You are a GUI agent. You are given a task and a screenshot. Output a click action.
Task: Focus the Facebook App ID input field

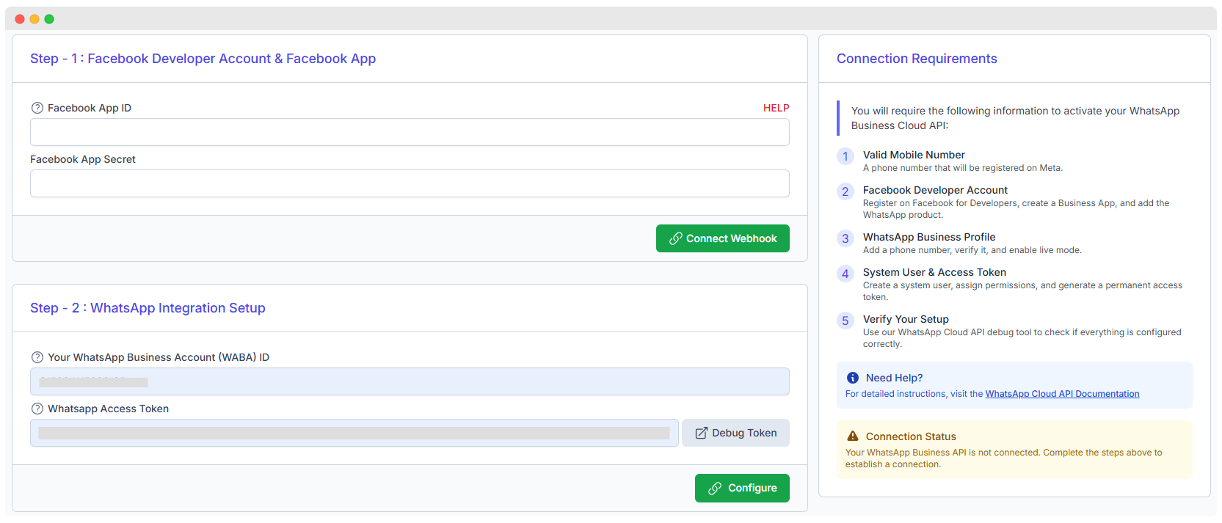click(x=410, y=132)
